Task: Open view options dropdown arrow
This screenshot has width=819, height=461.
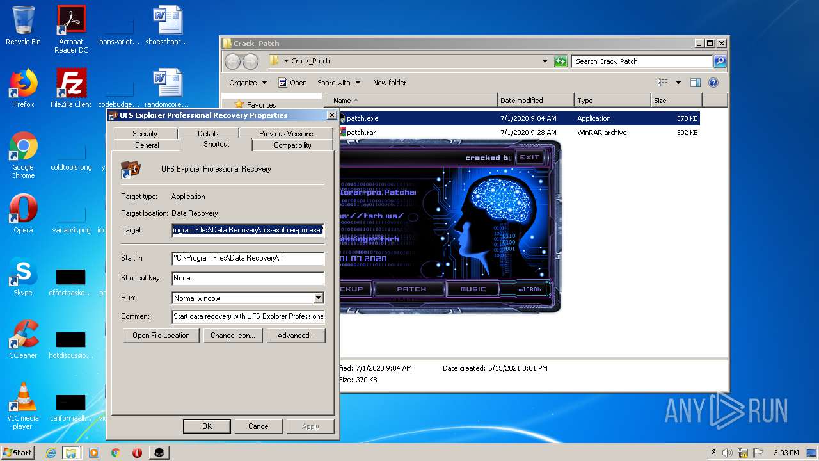Action: coord(678,83)
